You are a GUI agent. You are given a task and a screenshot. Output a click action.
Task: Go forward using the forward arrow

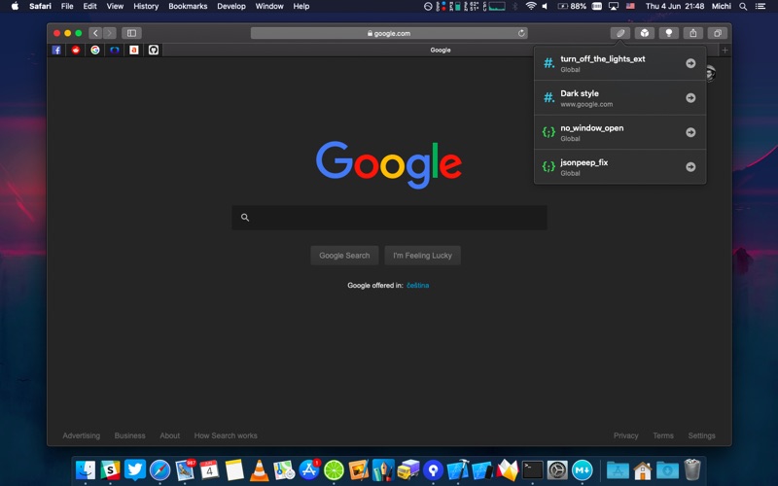coord(109,33)
